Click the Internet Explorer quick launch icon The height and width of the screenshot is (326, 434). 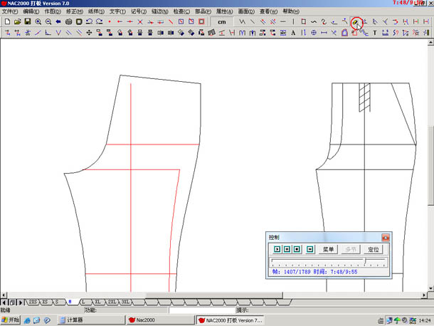(x=27, y=320)
